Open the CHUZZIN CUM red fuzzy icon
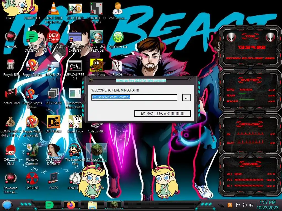 pyautogui.click(x=11, y=155)
